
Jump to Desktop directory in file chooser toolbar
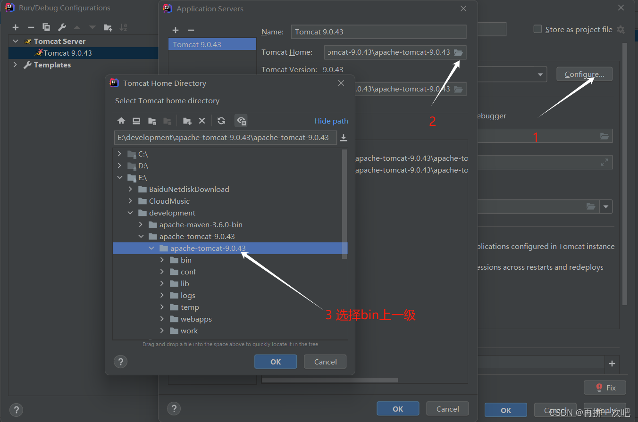[x=136, y=121]
